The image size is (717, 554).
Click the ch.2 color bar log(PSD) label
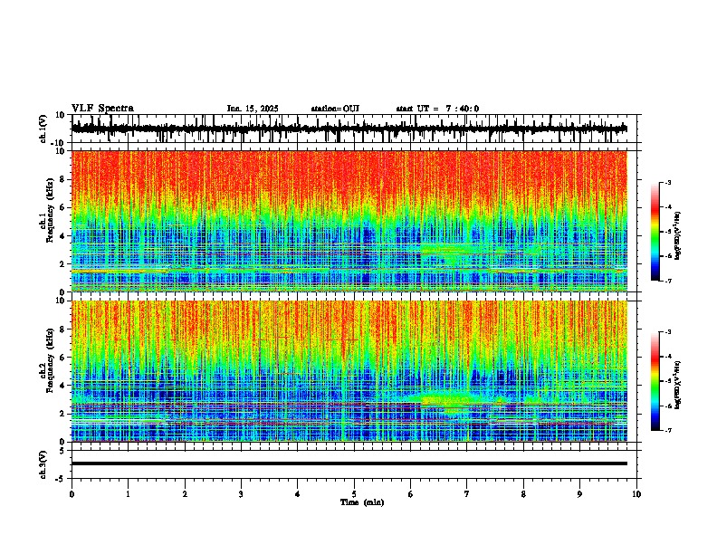point(678,385)
